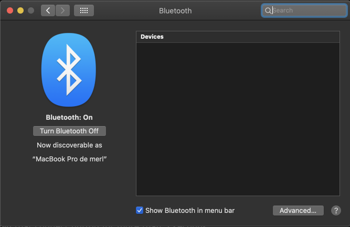Open the Advanced… options
Screen dimensions: 350x227
pyautogui.click(x=298, y=211)
